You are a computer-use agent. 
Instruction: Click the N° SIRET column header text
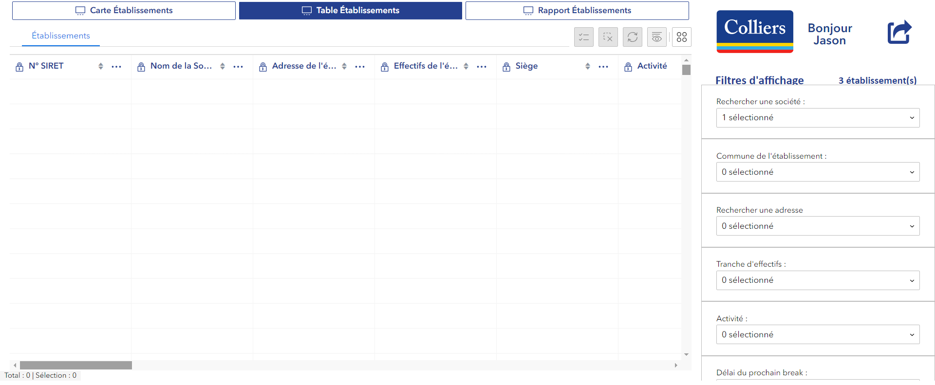(x=46, y=66)
